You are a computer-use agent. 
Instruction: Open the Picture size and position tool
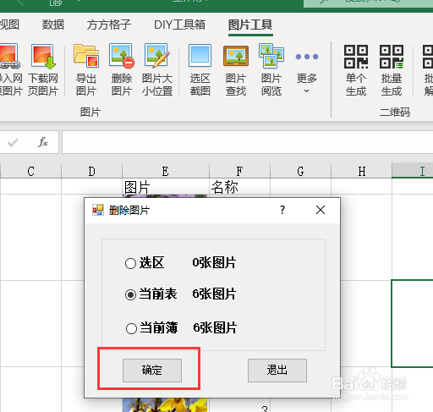pos(157,70)
